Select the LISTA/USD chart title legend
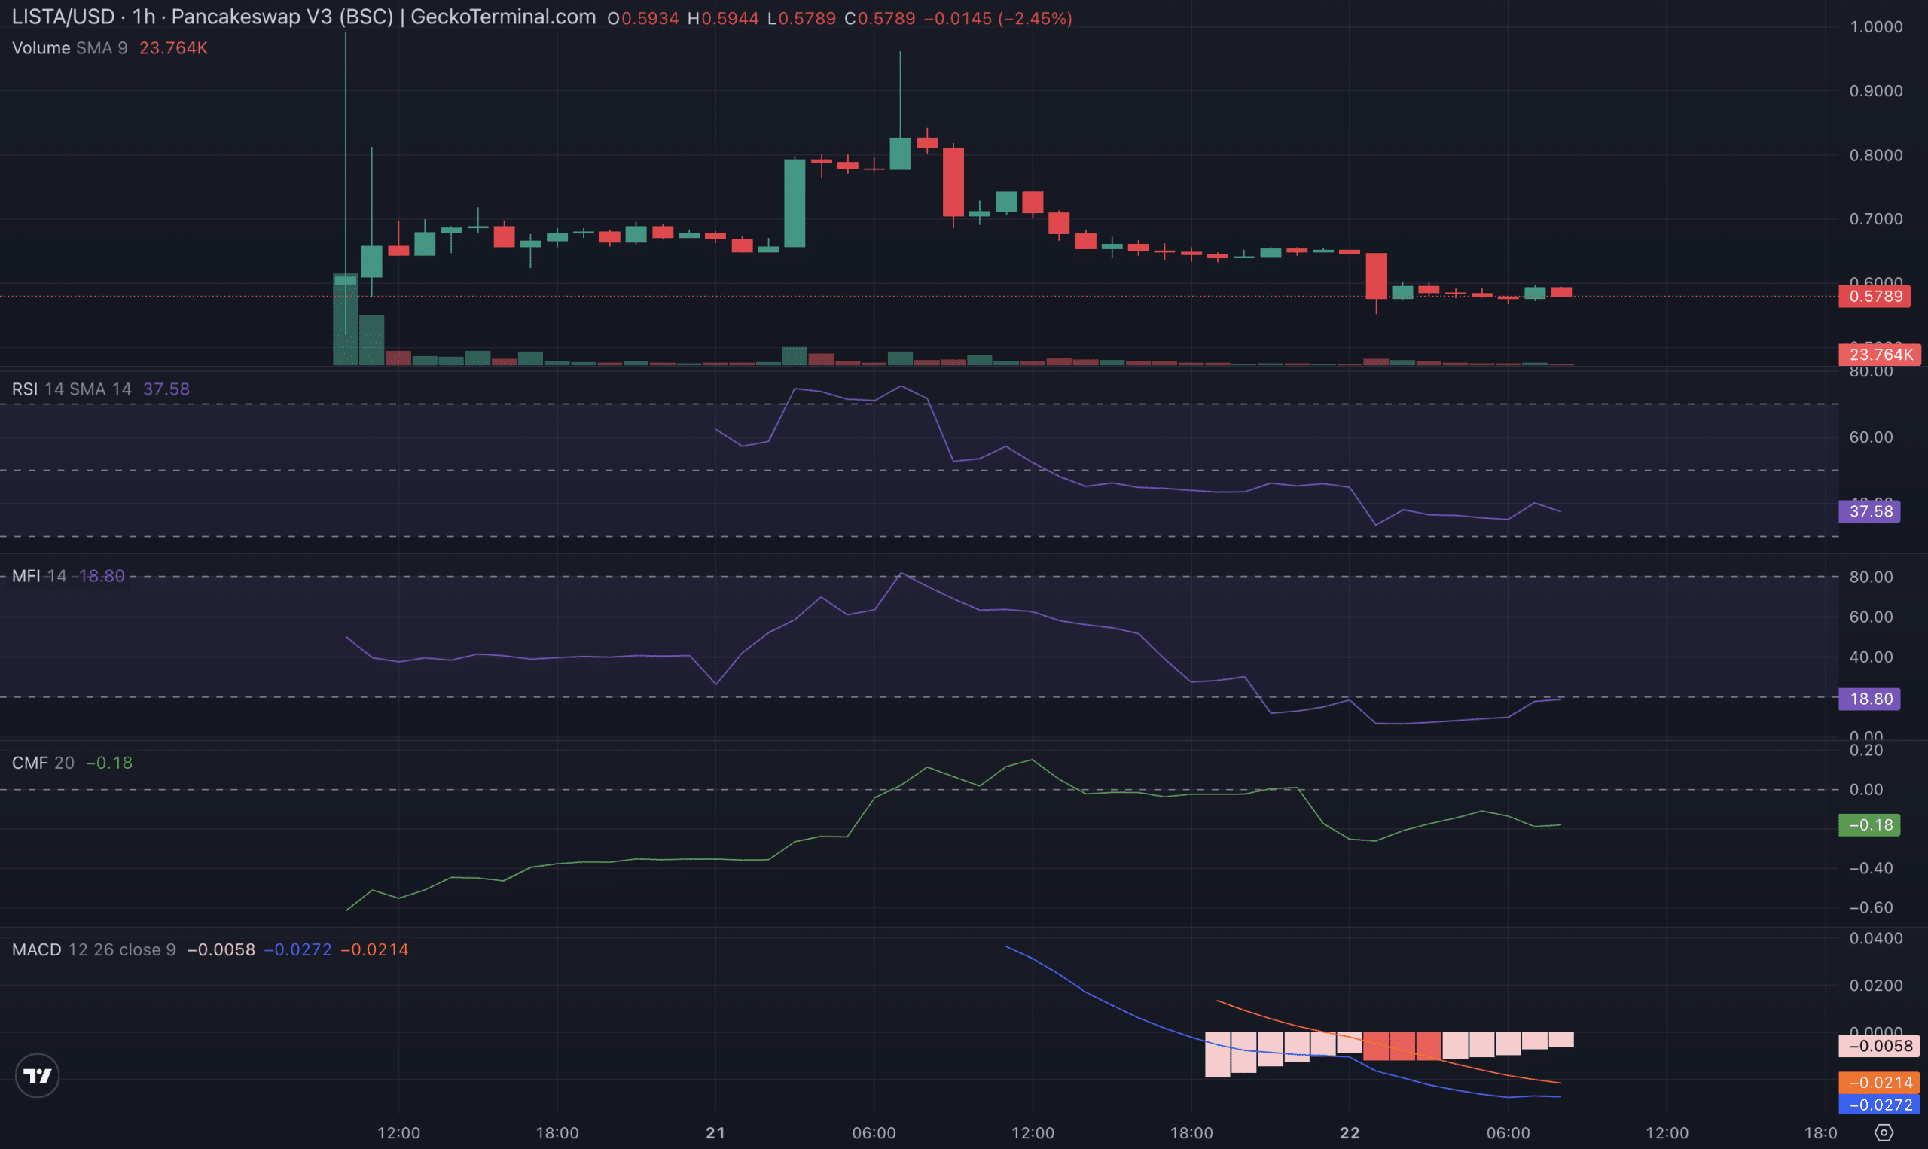This screenshot has height=1149, width=1928. tap(304, 17)
